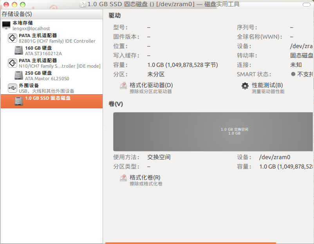
Task: Click the local storage computer icon
Action: point(6,25)
